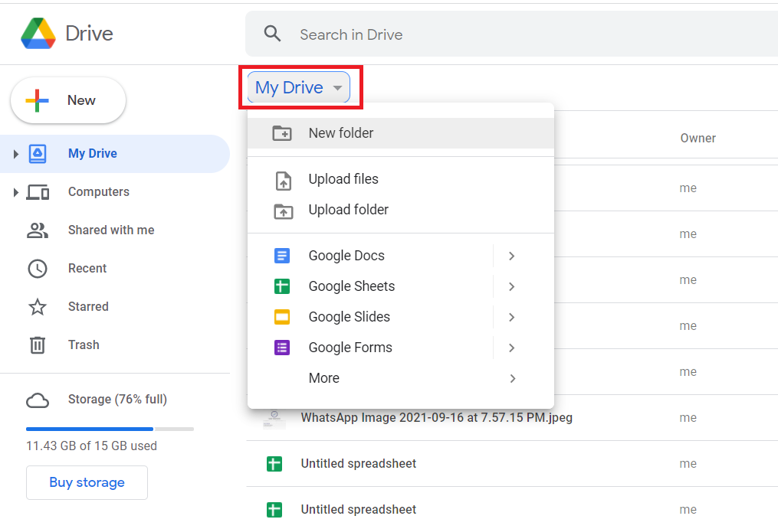Click the colorful plus icon on New

click(x=38, y=100)
